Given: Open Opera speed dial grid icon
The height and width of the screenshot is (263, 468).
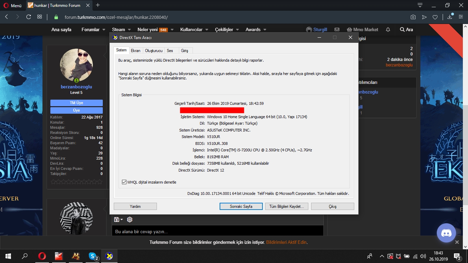Looking at the screenshot, I should [x=40, y=17].
